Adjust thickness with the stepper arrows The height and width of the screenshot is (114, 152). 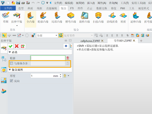coord(60,75)
